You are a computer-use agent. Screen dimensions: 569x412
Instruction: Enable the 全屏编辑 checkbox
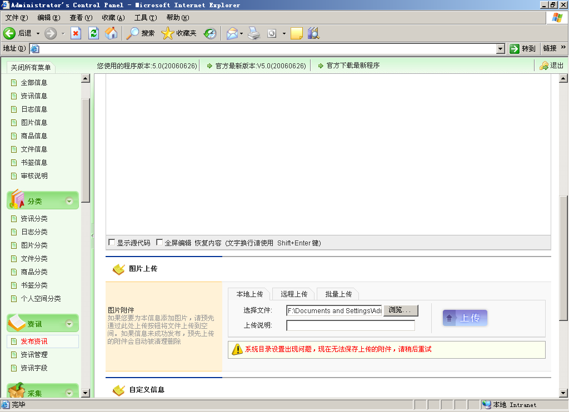coord(159,242)
